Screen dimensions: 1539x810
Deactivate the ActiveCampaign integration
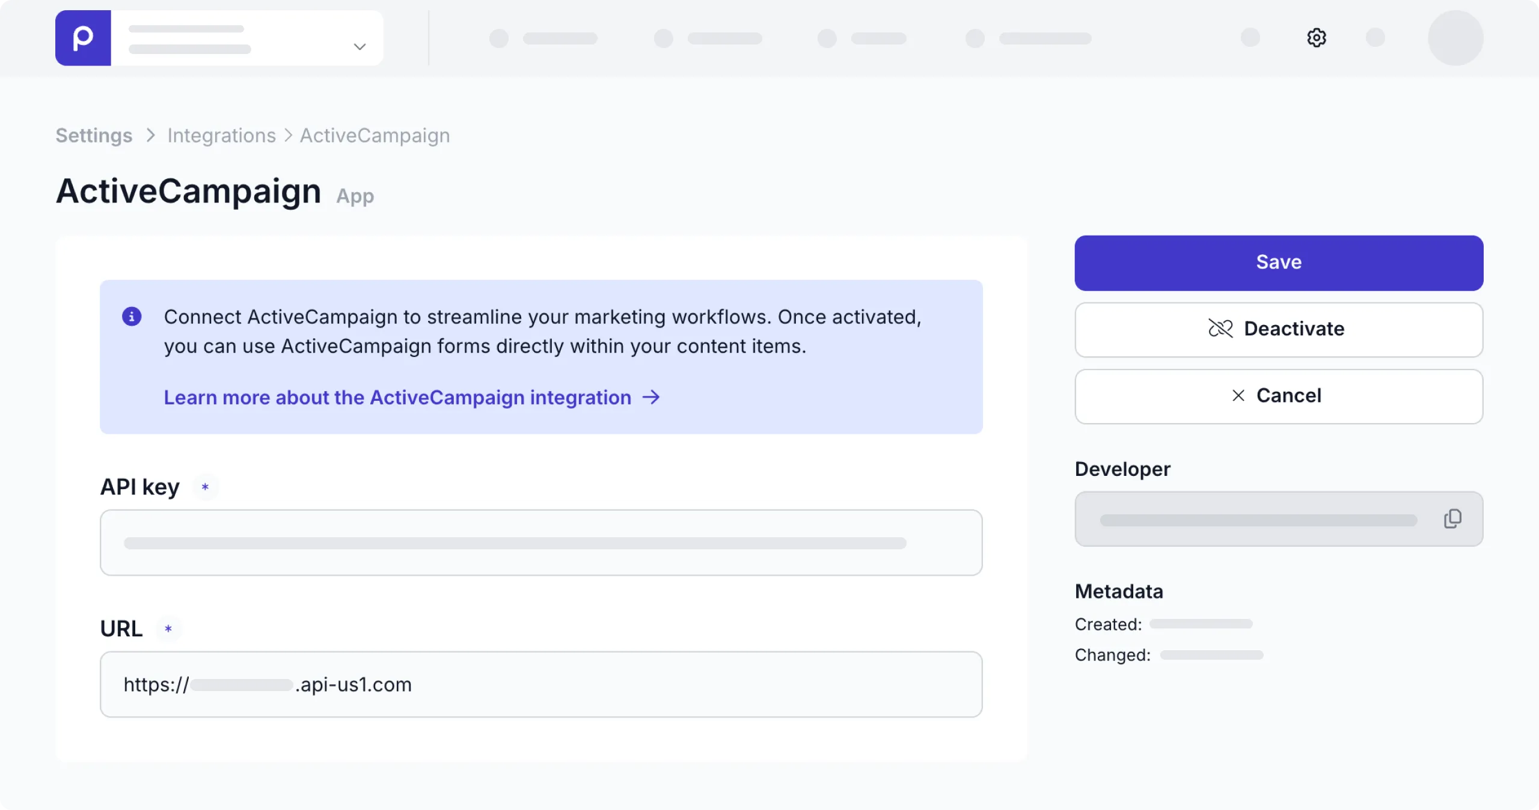click(1279, 329)
